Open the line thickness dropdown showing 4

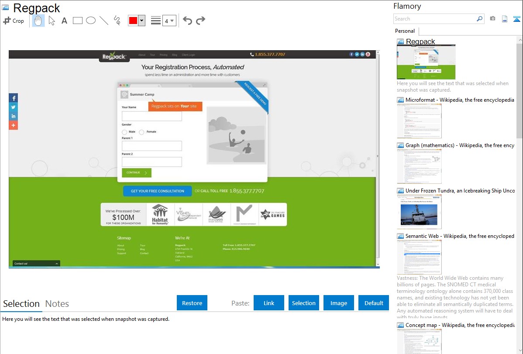tap(169, 21)
